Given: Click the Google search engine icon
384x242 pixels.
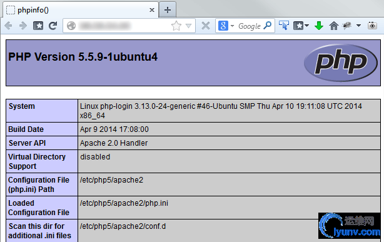Looking at the screenshot, I should tap(223, 26).
